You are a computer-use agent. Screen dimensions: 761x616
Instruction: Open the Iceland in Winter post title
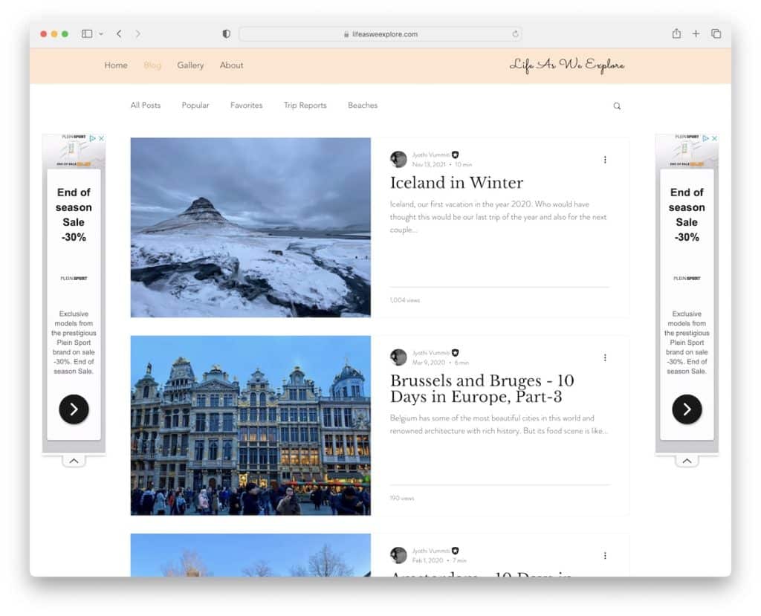click(x=457, y=183)
